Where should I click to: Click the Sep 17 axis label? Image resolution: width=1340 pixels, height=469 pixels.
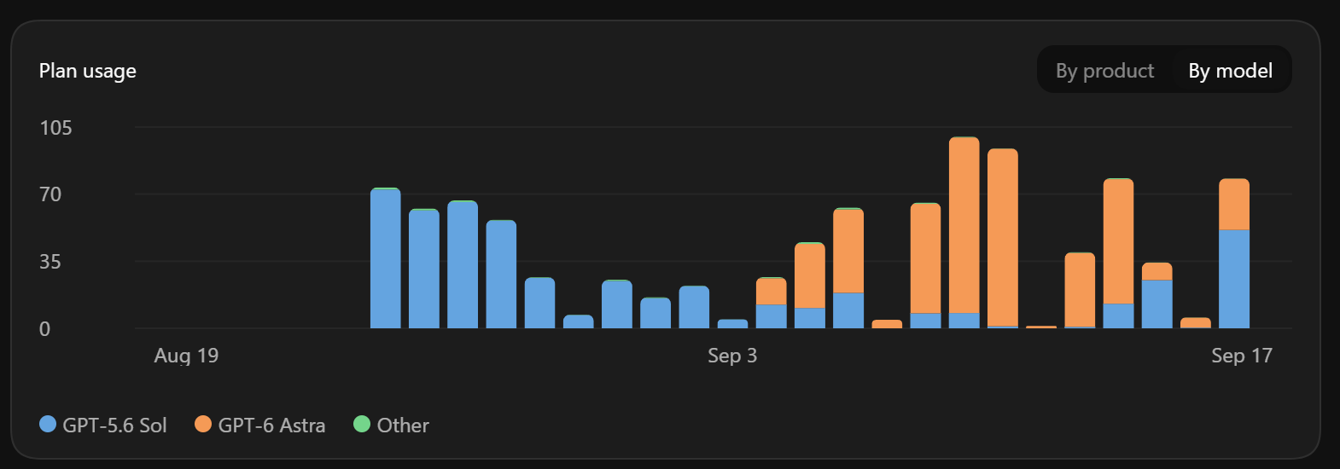coord(1242,356)
